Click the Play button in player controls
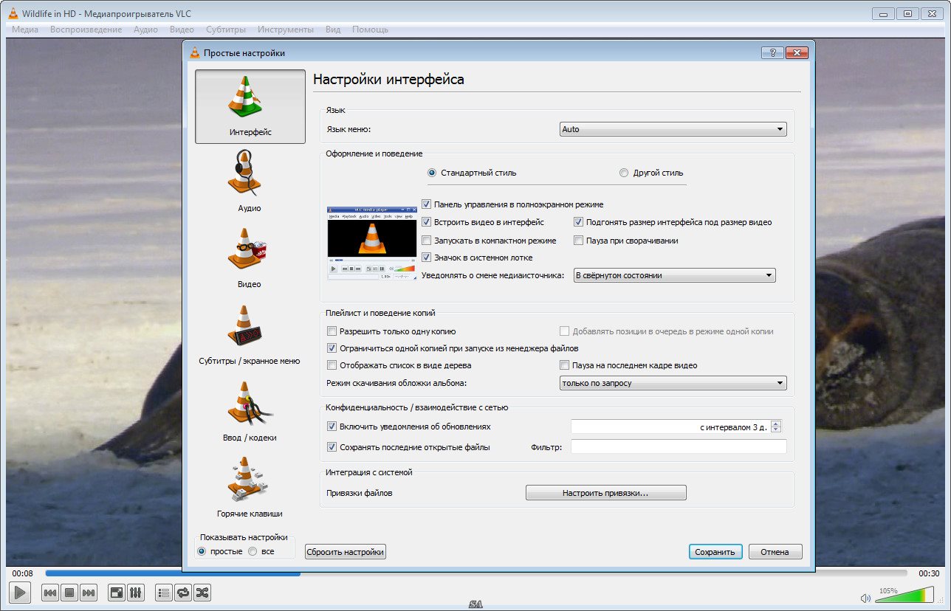 click(x=20, y=592)
